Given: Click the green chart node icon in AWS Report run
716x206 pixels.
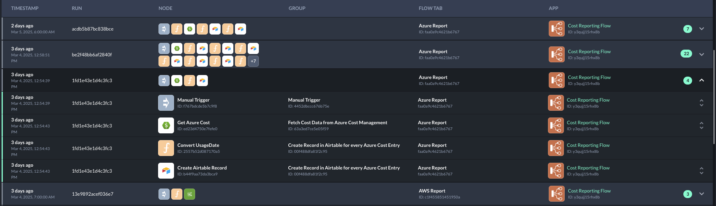Looking at the screenshot, I should 190,194.
